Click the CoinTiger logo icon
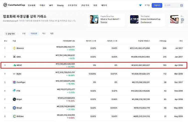Image resolution: width=188 pixels, height=122 pixels. point(14,82)
